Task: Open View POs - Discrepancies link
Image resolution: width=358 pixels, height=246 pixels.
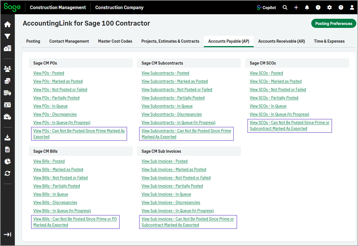Action: click(x=55, y=114)
